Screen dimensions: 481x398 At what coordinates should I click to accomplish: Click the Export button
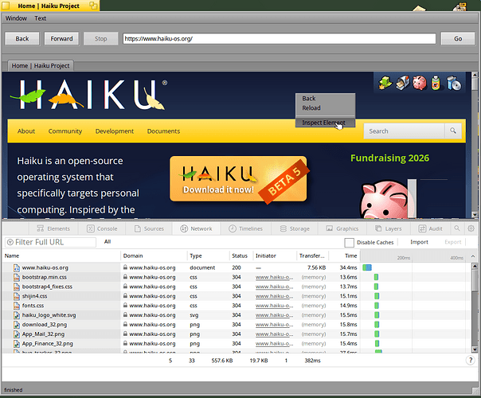pos(453,242)
